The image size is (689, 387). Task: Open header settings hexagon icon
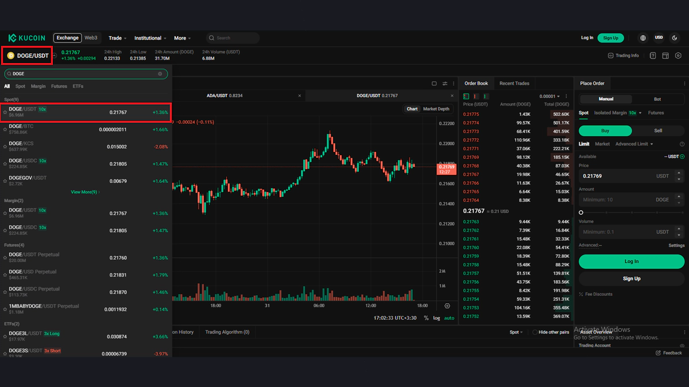click(x=679, y=56)
